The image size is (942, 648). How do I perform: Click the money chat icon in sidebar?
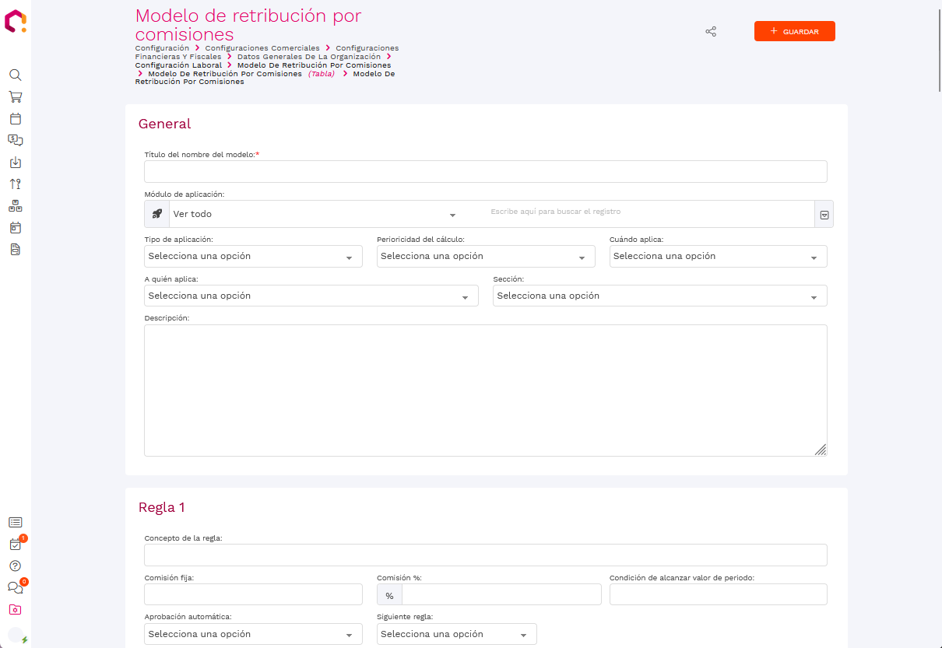click(15, 141)
